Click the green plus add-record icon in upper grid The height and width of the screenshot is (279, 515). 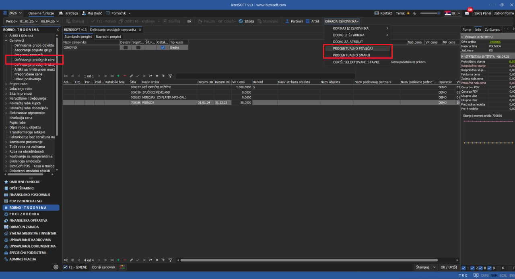click(x=118, y=76)
